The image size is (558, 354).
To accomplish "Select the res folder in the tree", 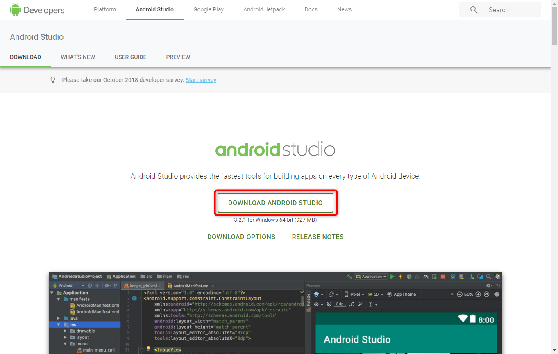I will pyautogui.click(x=85, y=324).
